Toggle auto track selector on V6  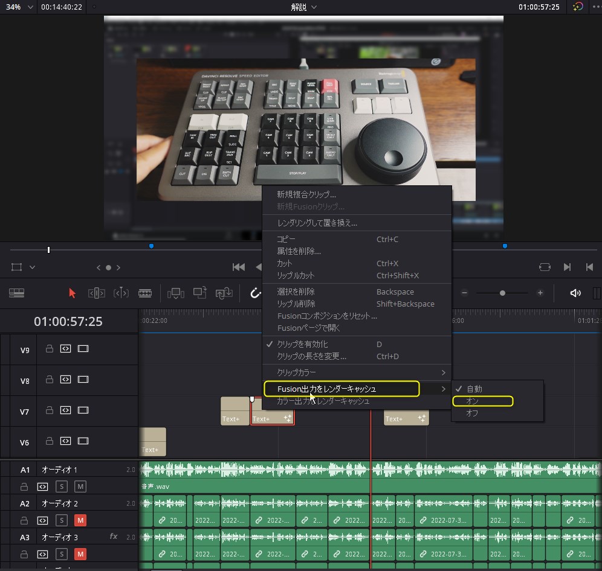coord(66,441)
